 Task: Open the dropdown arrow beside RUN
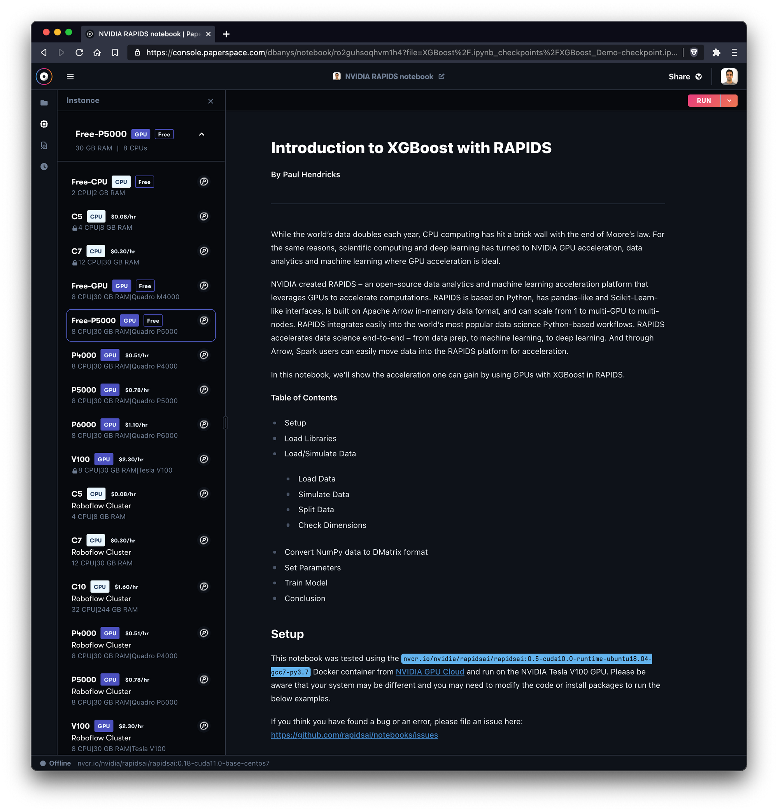click(729, 101)
